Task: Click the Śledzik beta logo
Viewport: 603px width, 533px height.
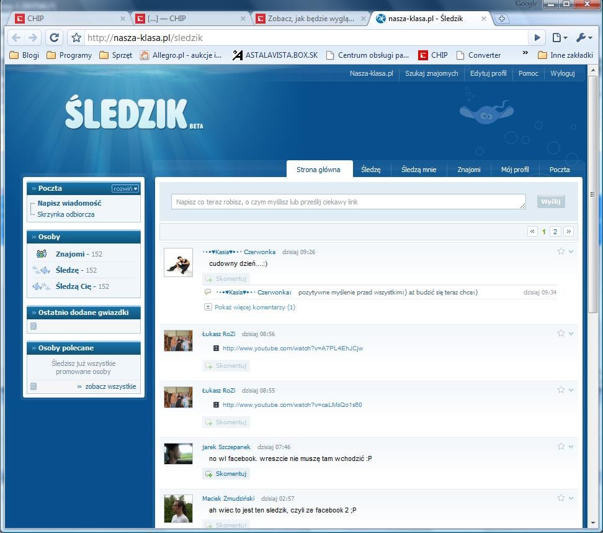Action: (127, 114)
